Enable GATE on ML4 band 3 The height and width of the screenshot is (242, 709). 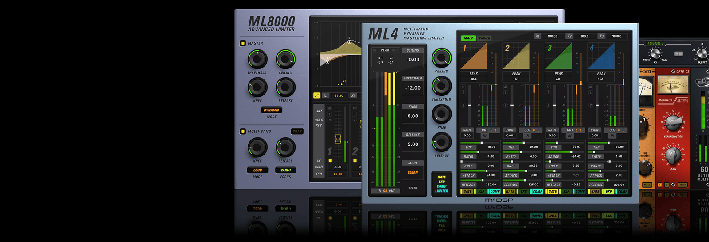click(x=553, y=192)
